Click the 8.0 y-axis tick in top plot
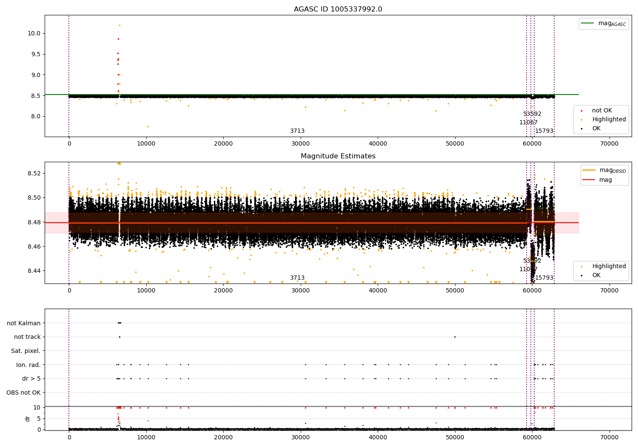 [x=36, y=117]
